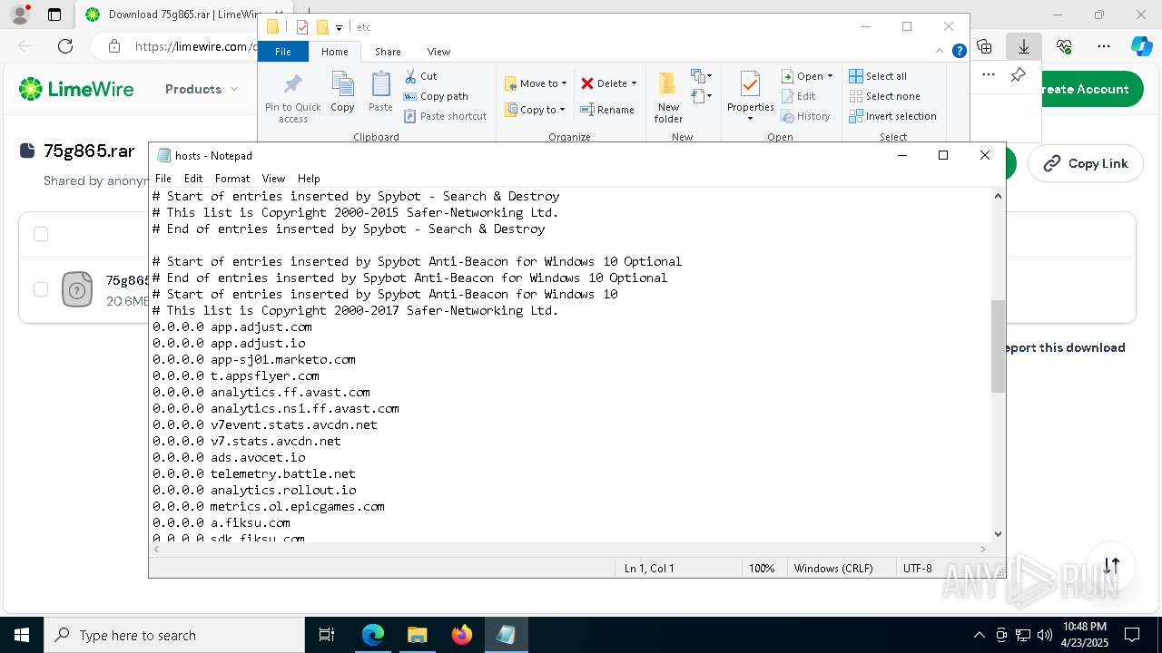Viewport: 1162px width, 653px height.
Task: Open the Explorer File tab
Action: click(283, 52)
